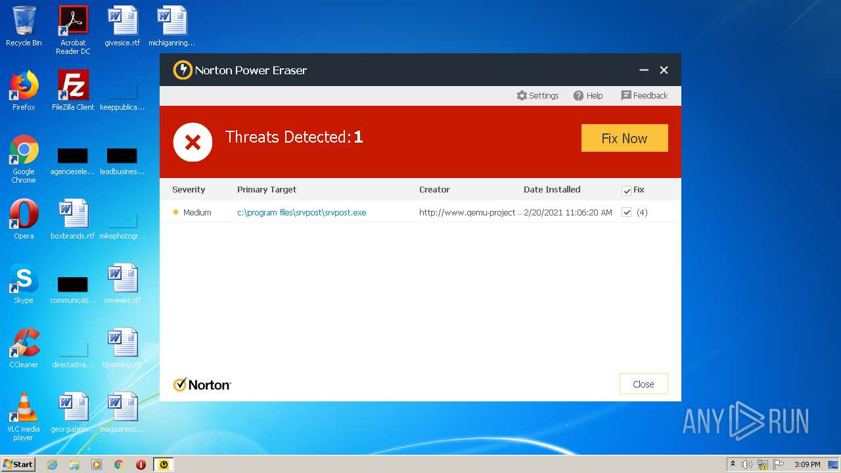Screen dimensions: 841x473
Task: Open the Opera desktop shortcut
Action: point(24,219)
